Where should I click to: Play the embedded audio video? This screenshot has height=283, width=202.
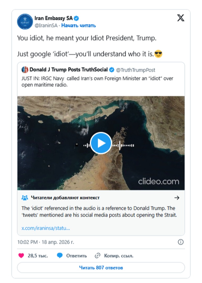coord(101,143)
